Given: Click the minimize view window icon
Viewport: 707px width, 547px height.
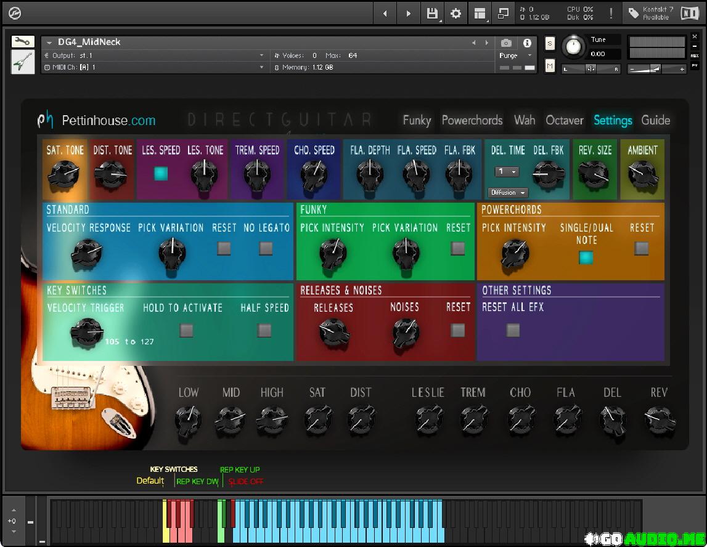Looking at the screenshot, I should [503, 14].
